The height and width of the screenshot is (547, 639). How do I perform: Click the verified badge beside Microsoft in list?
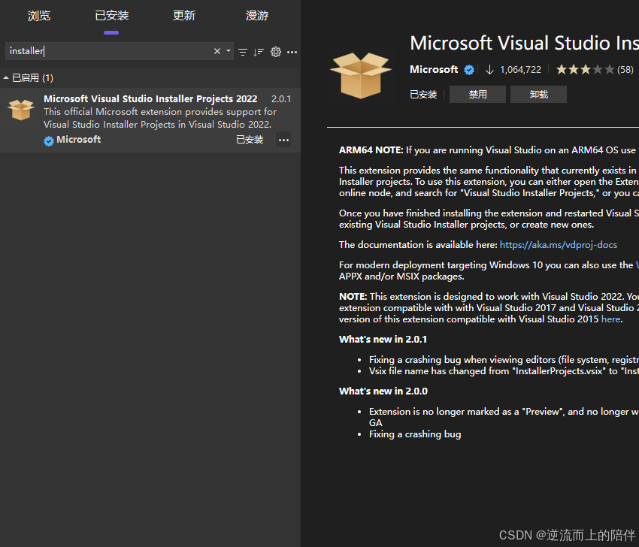coord(49,141)
